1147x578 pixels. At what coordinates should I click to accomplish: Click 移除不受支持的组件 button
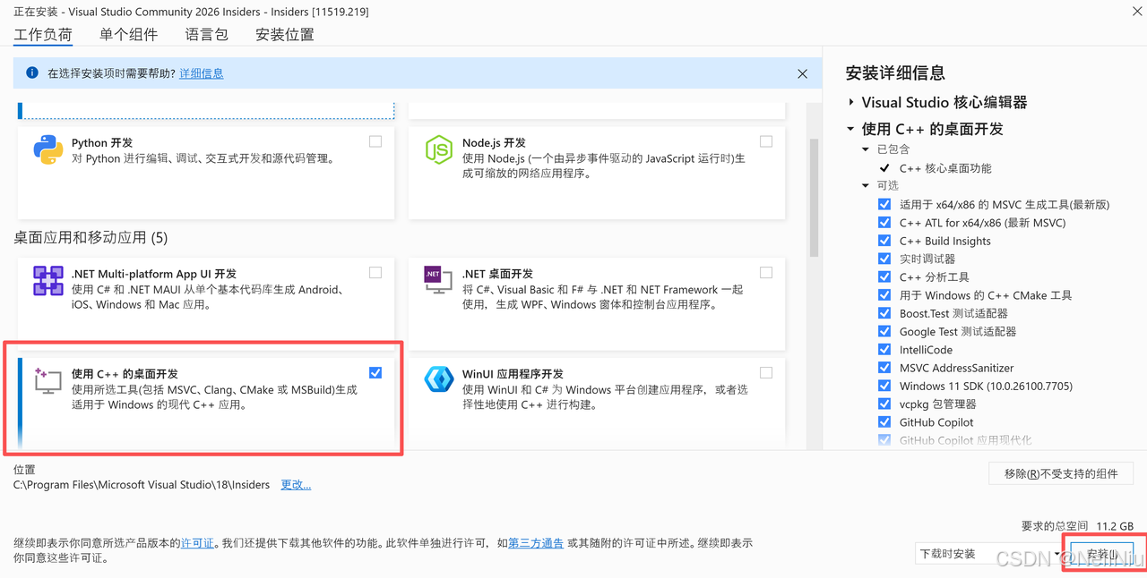click(1061, 473)
